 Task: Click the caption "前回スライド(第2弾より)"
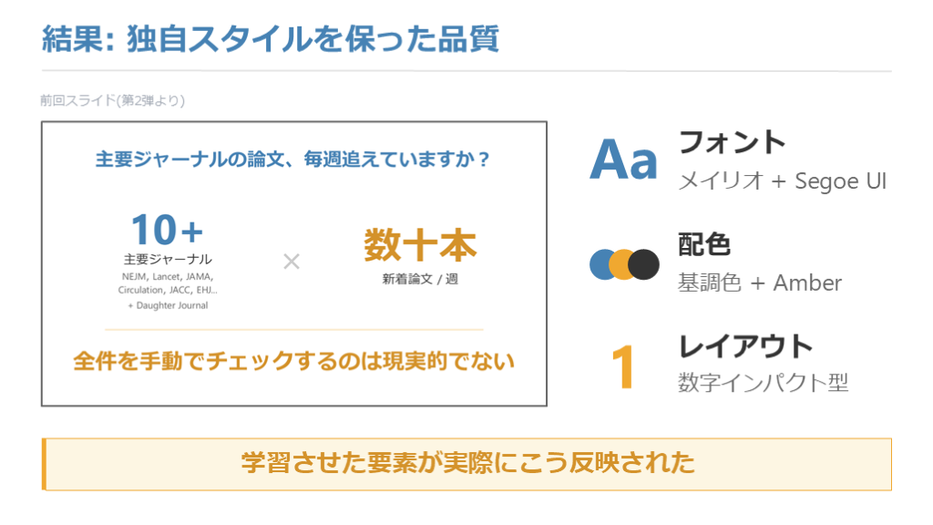tap(112, 100)
